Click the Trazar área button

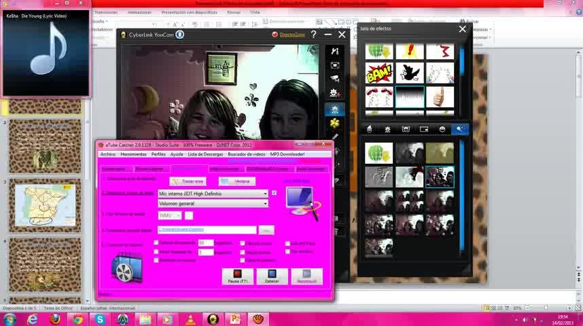pos(188,181)
